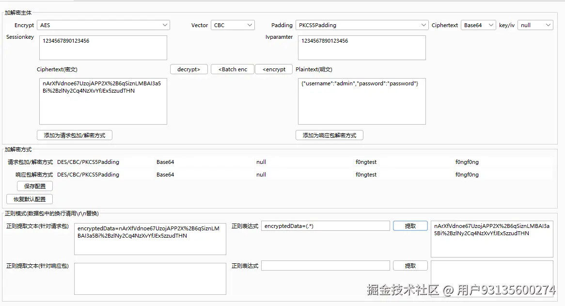Image resolution: width=565 pixels, height=306 pixels.
Task: Click Base64 in 响应包解密方式 row
Action: 165,175
